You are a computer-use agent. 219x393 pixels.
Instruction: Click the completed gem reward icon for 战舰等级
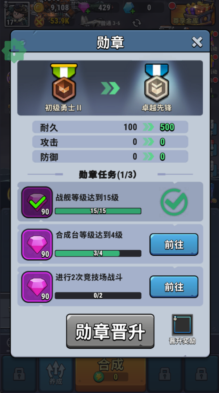tap(37, 202)
